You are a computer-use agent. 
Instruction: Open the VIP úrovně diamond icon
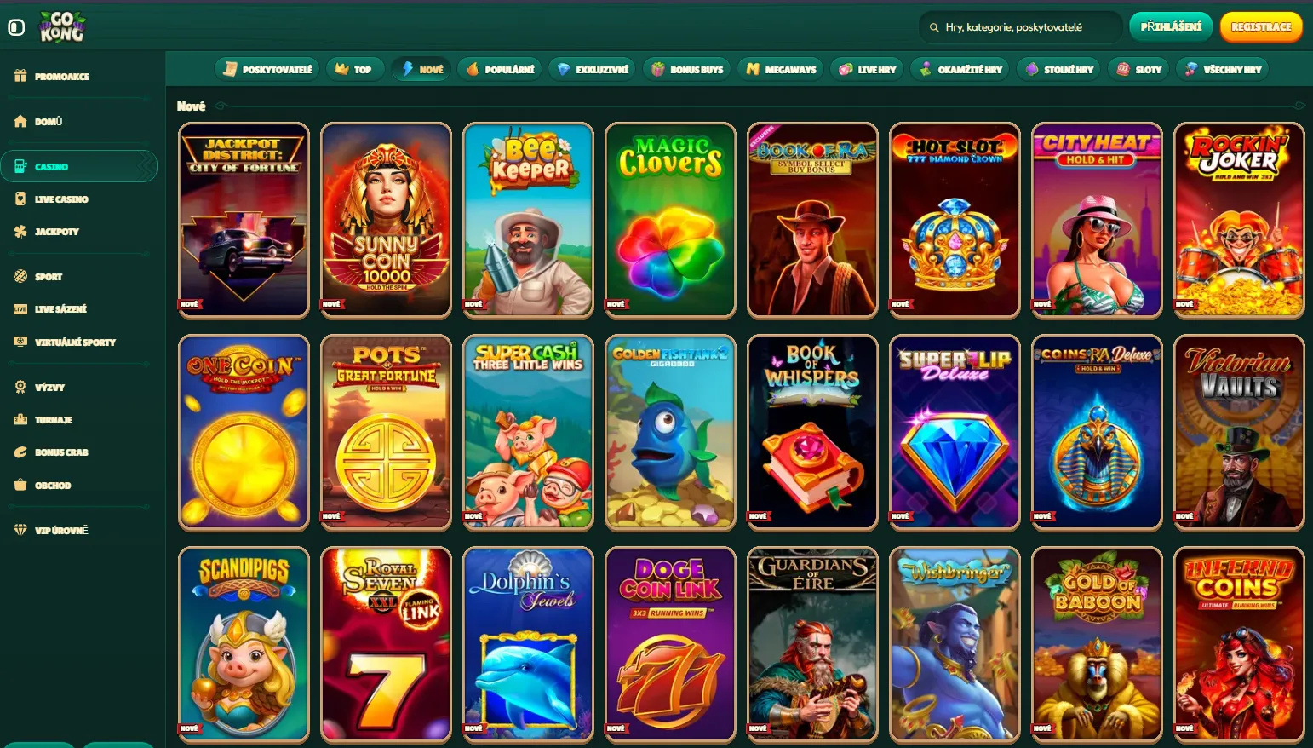[x=20, y=530]
